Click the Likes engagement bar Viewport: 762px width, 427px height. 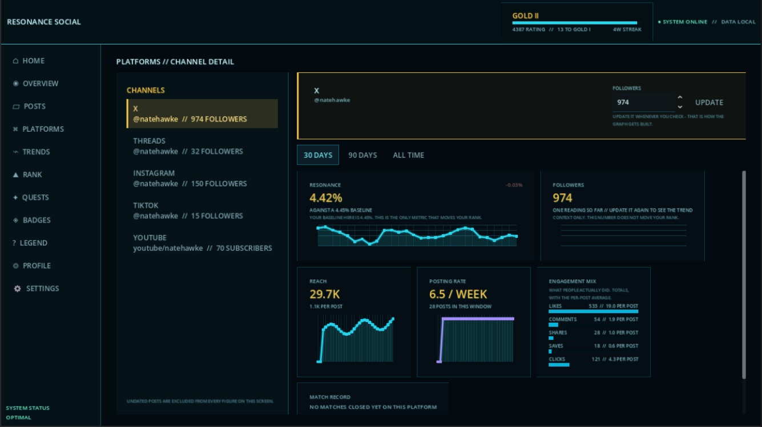[x=594, y=311]
